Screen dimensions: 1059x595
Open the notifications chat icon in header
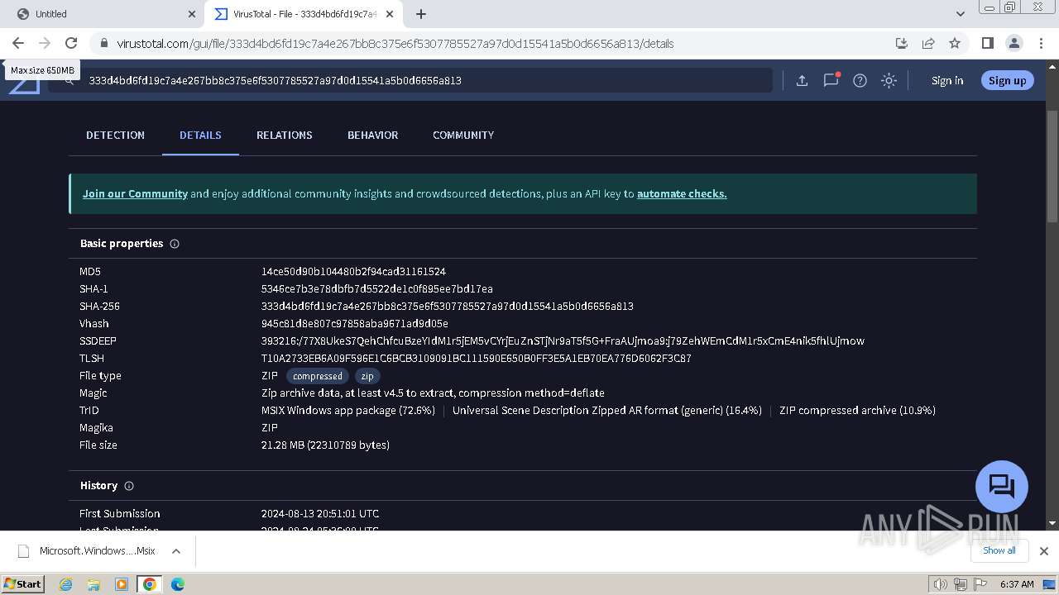[831, 80]
